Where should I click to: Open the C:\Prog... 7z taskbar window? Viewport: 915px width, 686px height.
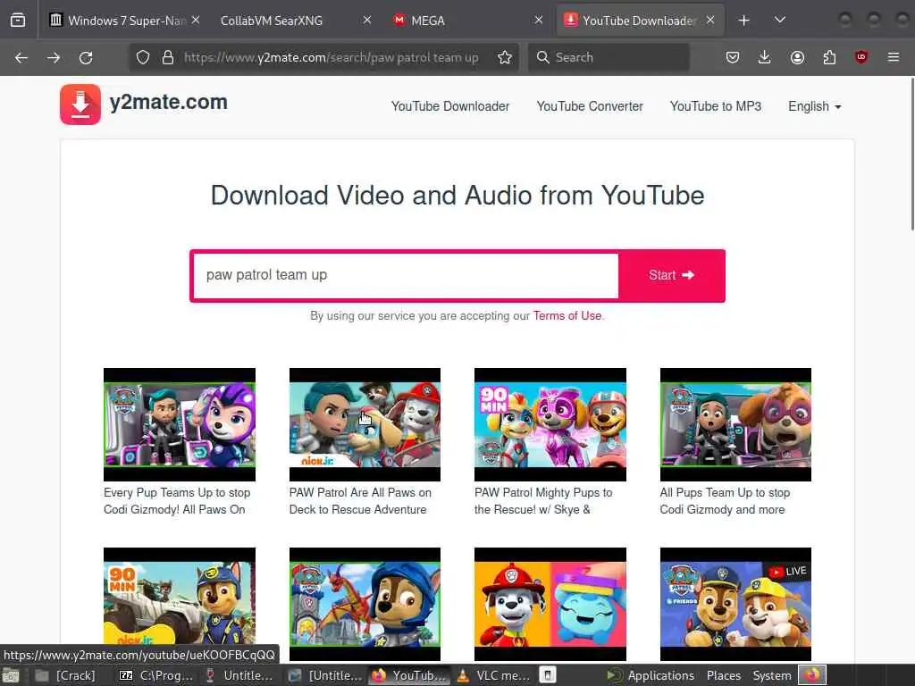coord(155,675)
